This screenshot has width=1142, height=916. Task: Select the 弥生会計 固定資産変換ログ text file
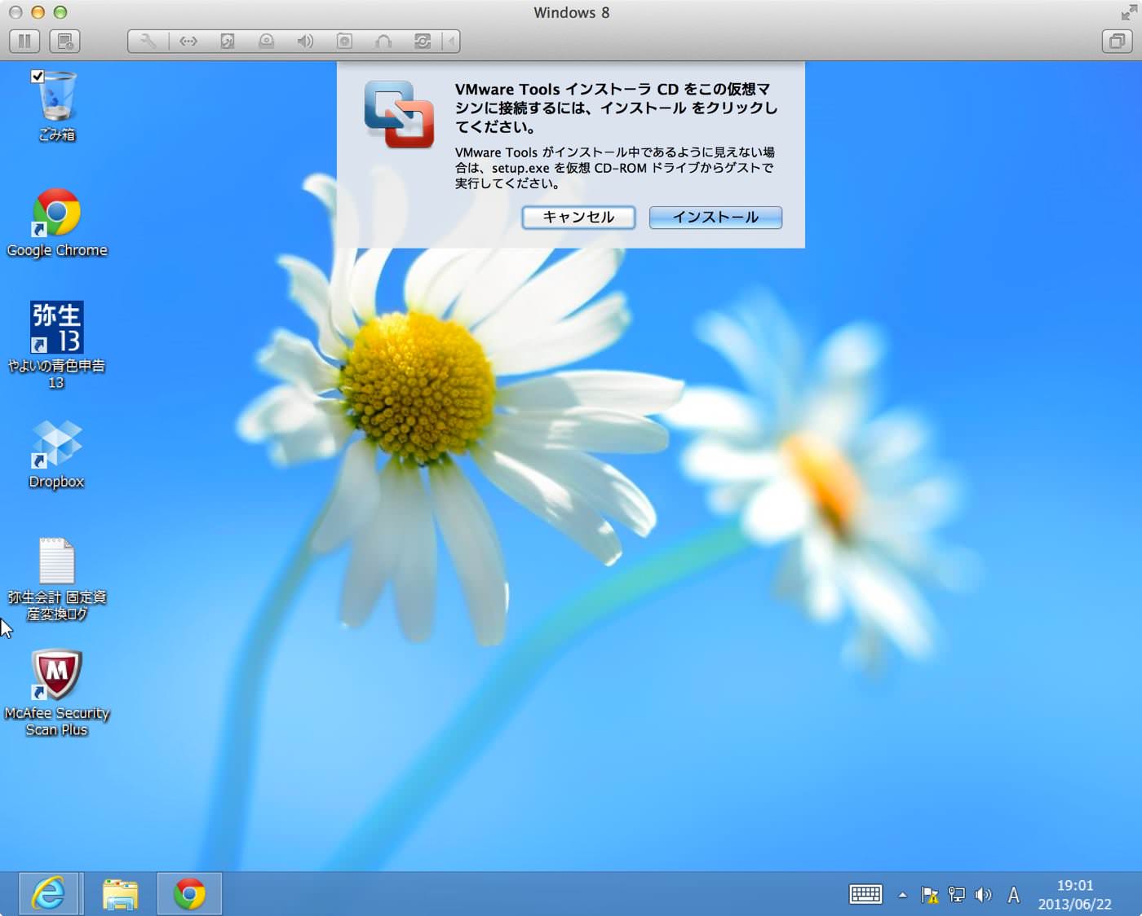coord(57,579)
